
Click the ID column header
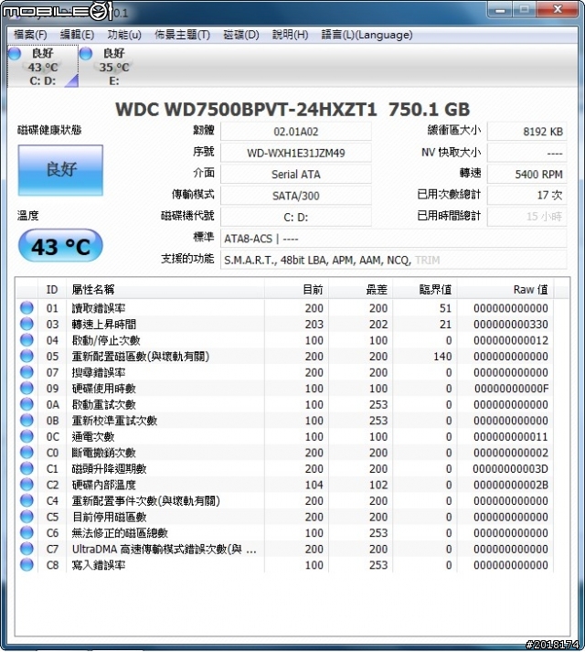(52, 289)
